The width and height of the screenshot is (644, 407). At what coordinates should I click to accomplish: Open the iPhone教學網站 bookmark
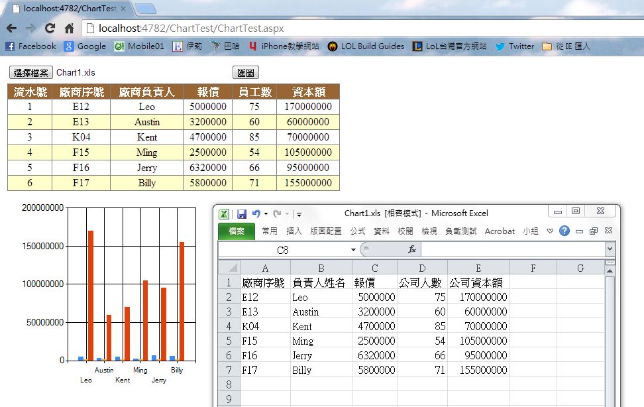click(x=284, y=46)
